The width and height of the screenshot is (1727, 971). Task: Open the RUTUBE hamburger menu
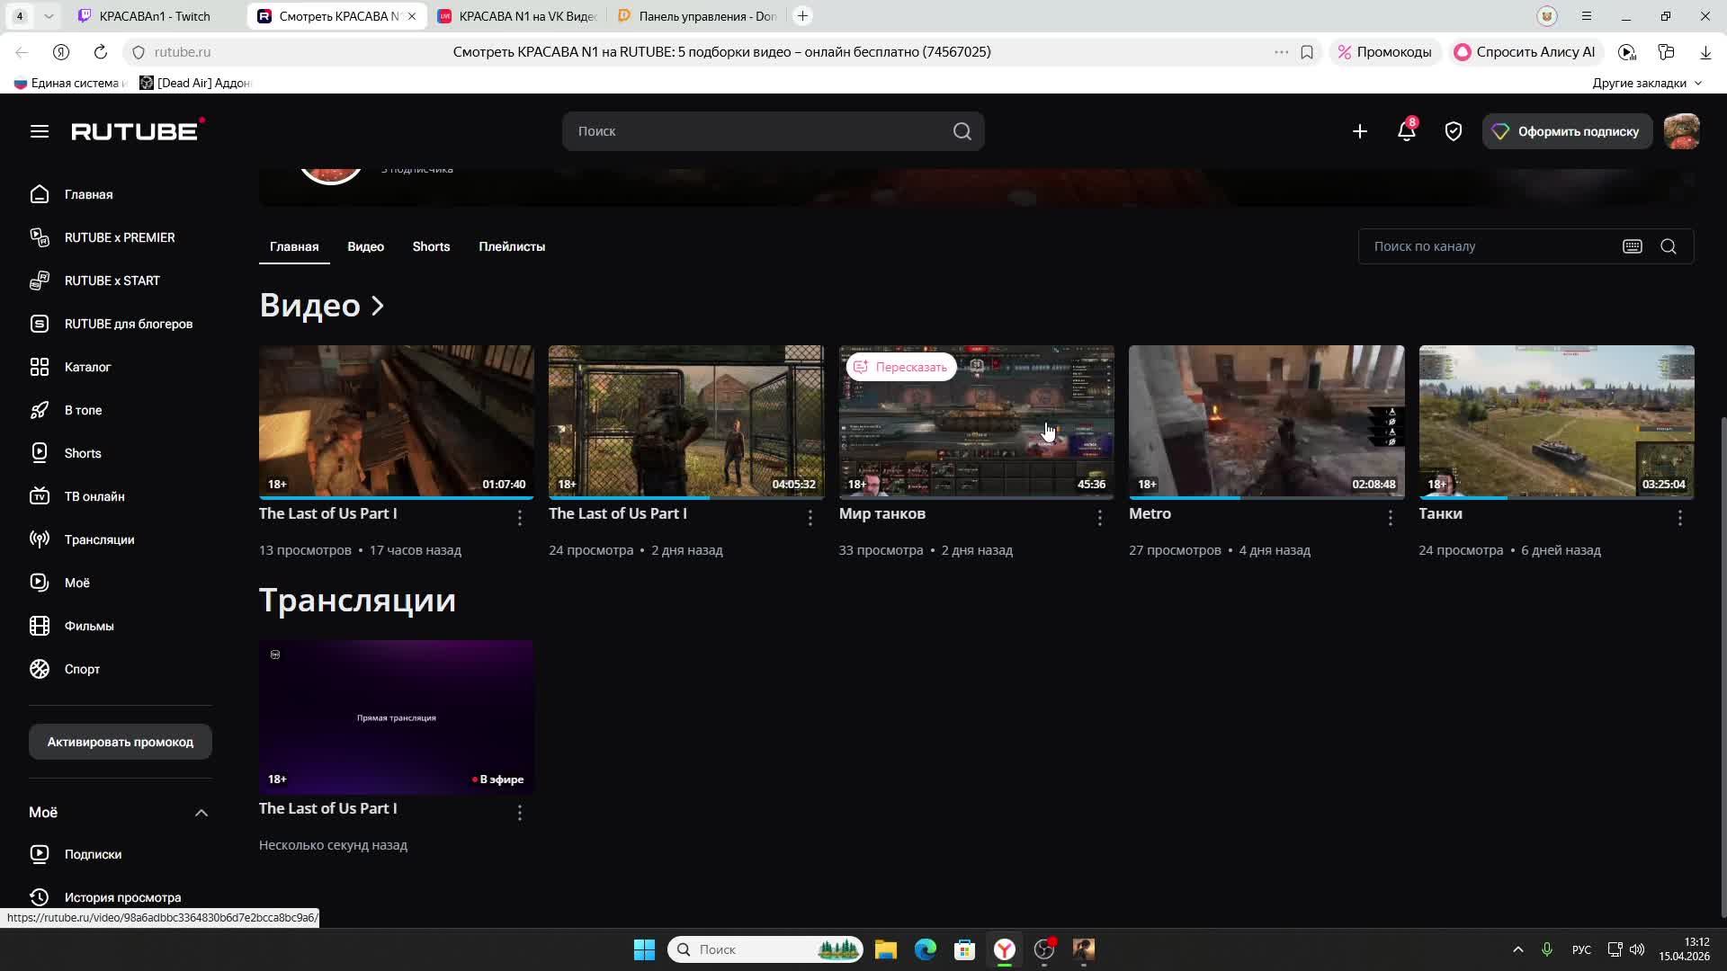[x=39, y=131]
